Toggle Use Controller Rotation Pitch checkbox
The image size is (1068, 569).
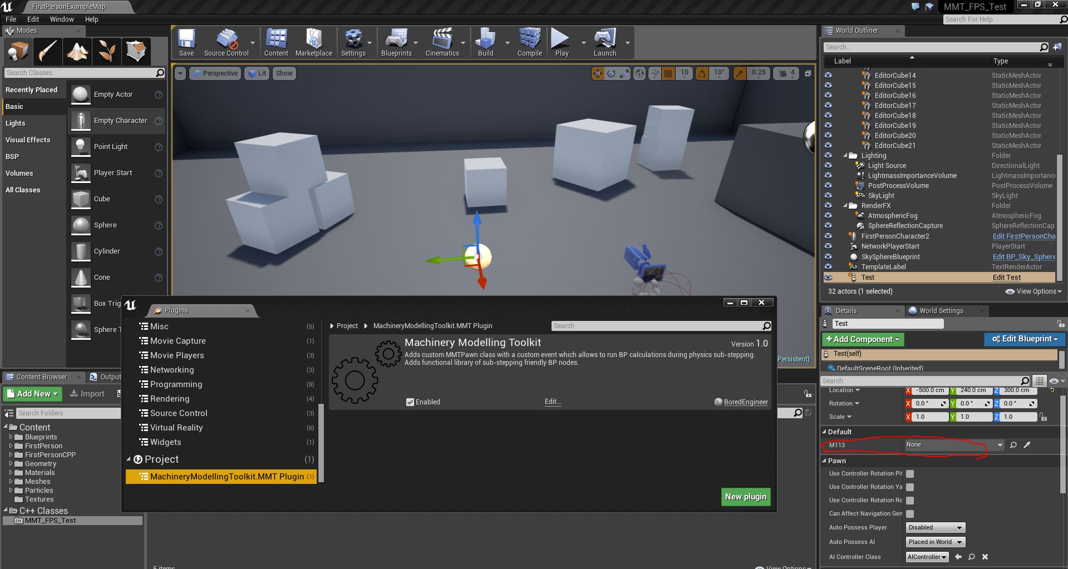coord(910,474)
